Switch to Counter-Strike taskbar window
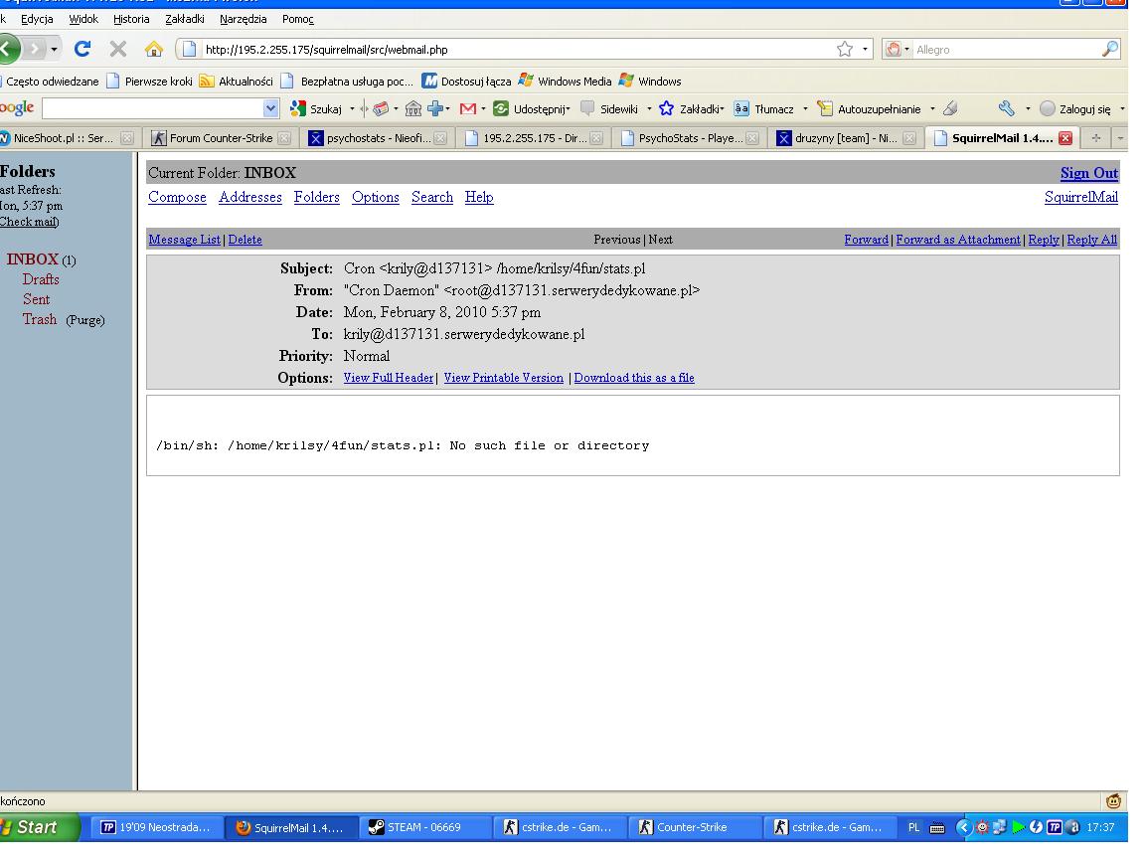The width and height of the screenshot is (1145, 859). pyautogui.click(x=693, y=827)
